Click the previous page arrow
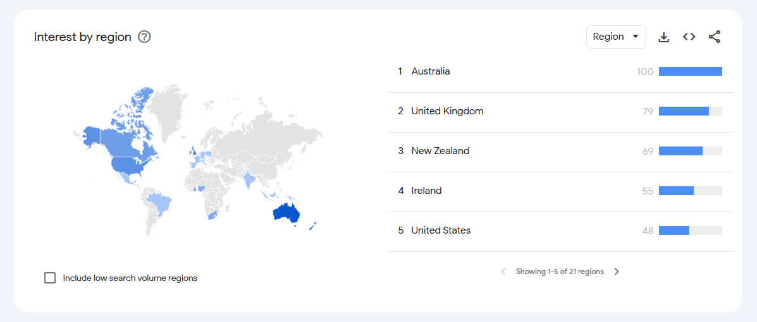This screenshot has width=757, height=322. 503,271
